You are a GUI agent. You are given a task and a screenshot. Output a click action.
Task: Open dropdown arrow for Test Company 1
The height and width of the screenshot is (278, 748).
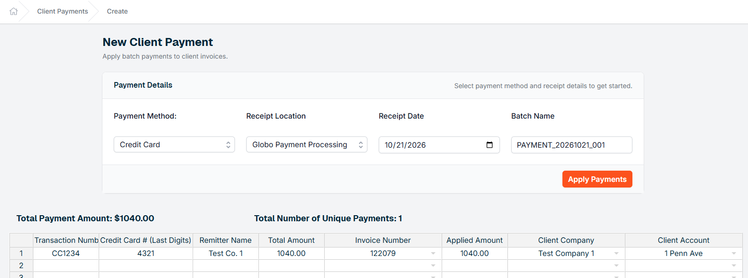tap(616, 254)
